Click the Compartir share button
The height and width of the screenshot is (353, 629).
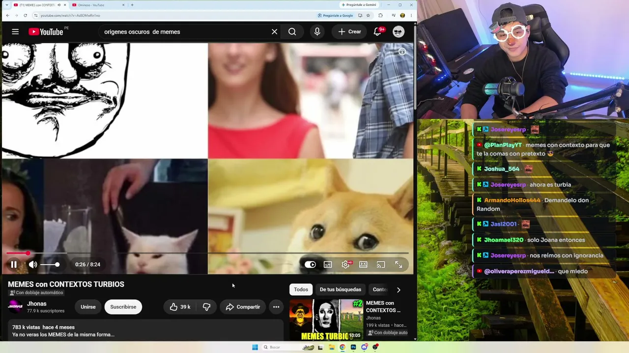[243, 307]
